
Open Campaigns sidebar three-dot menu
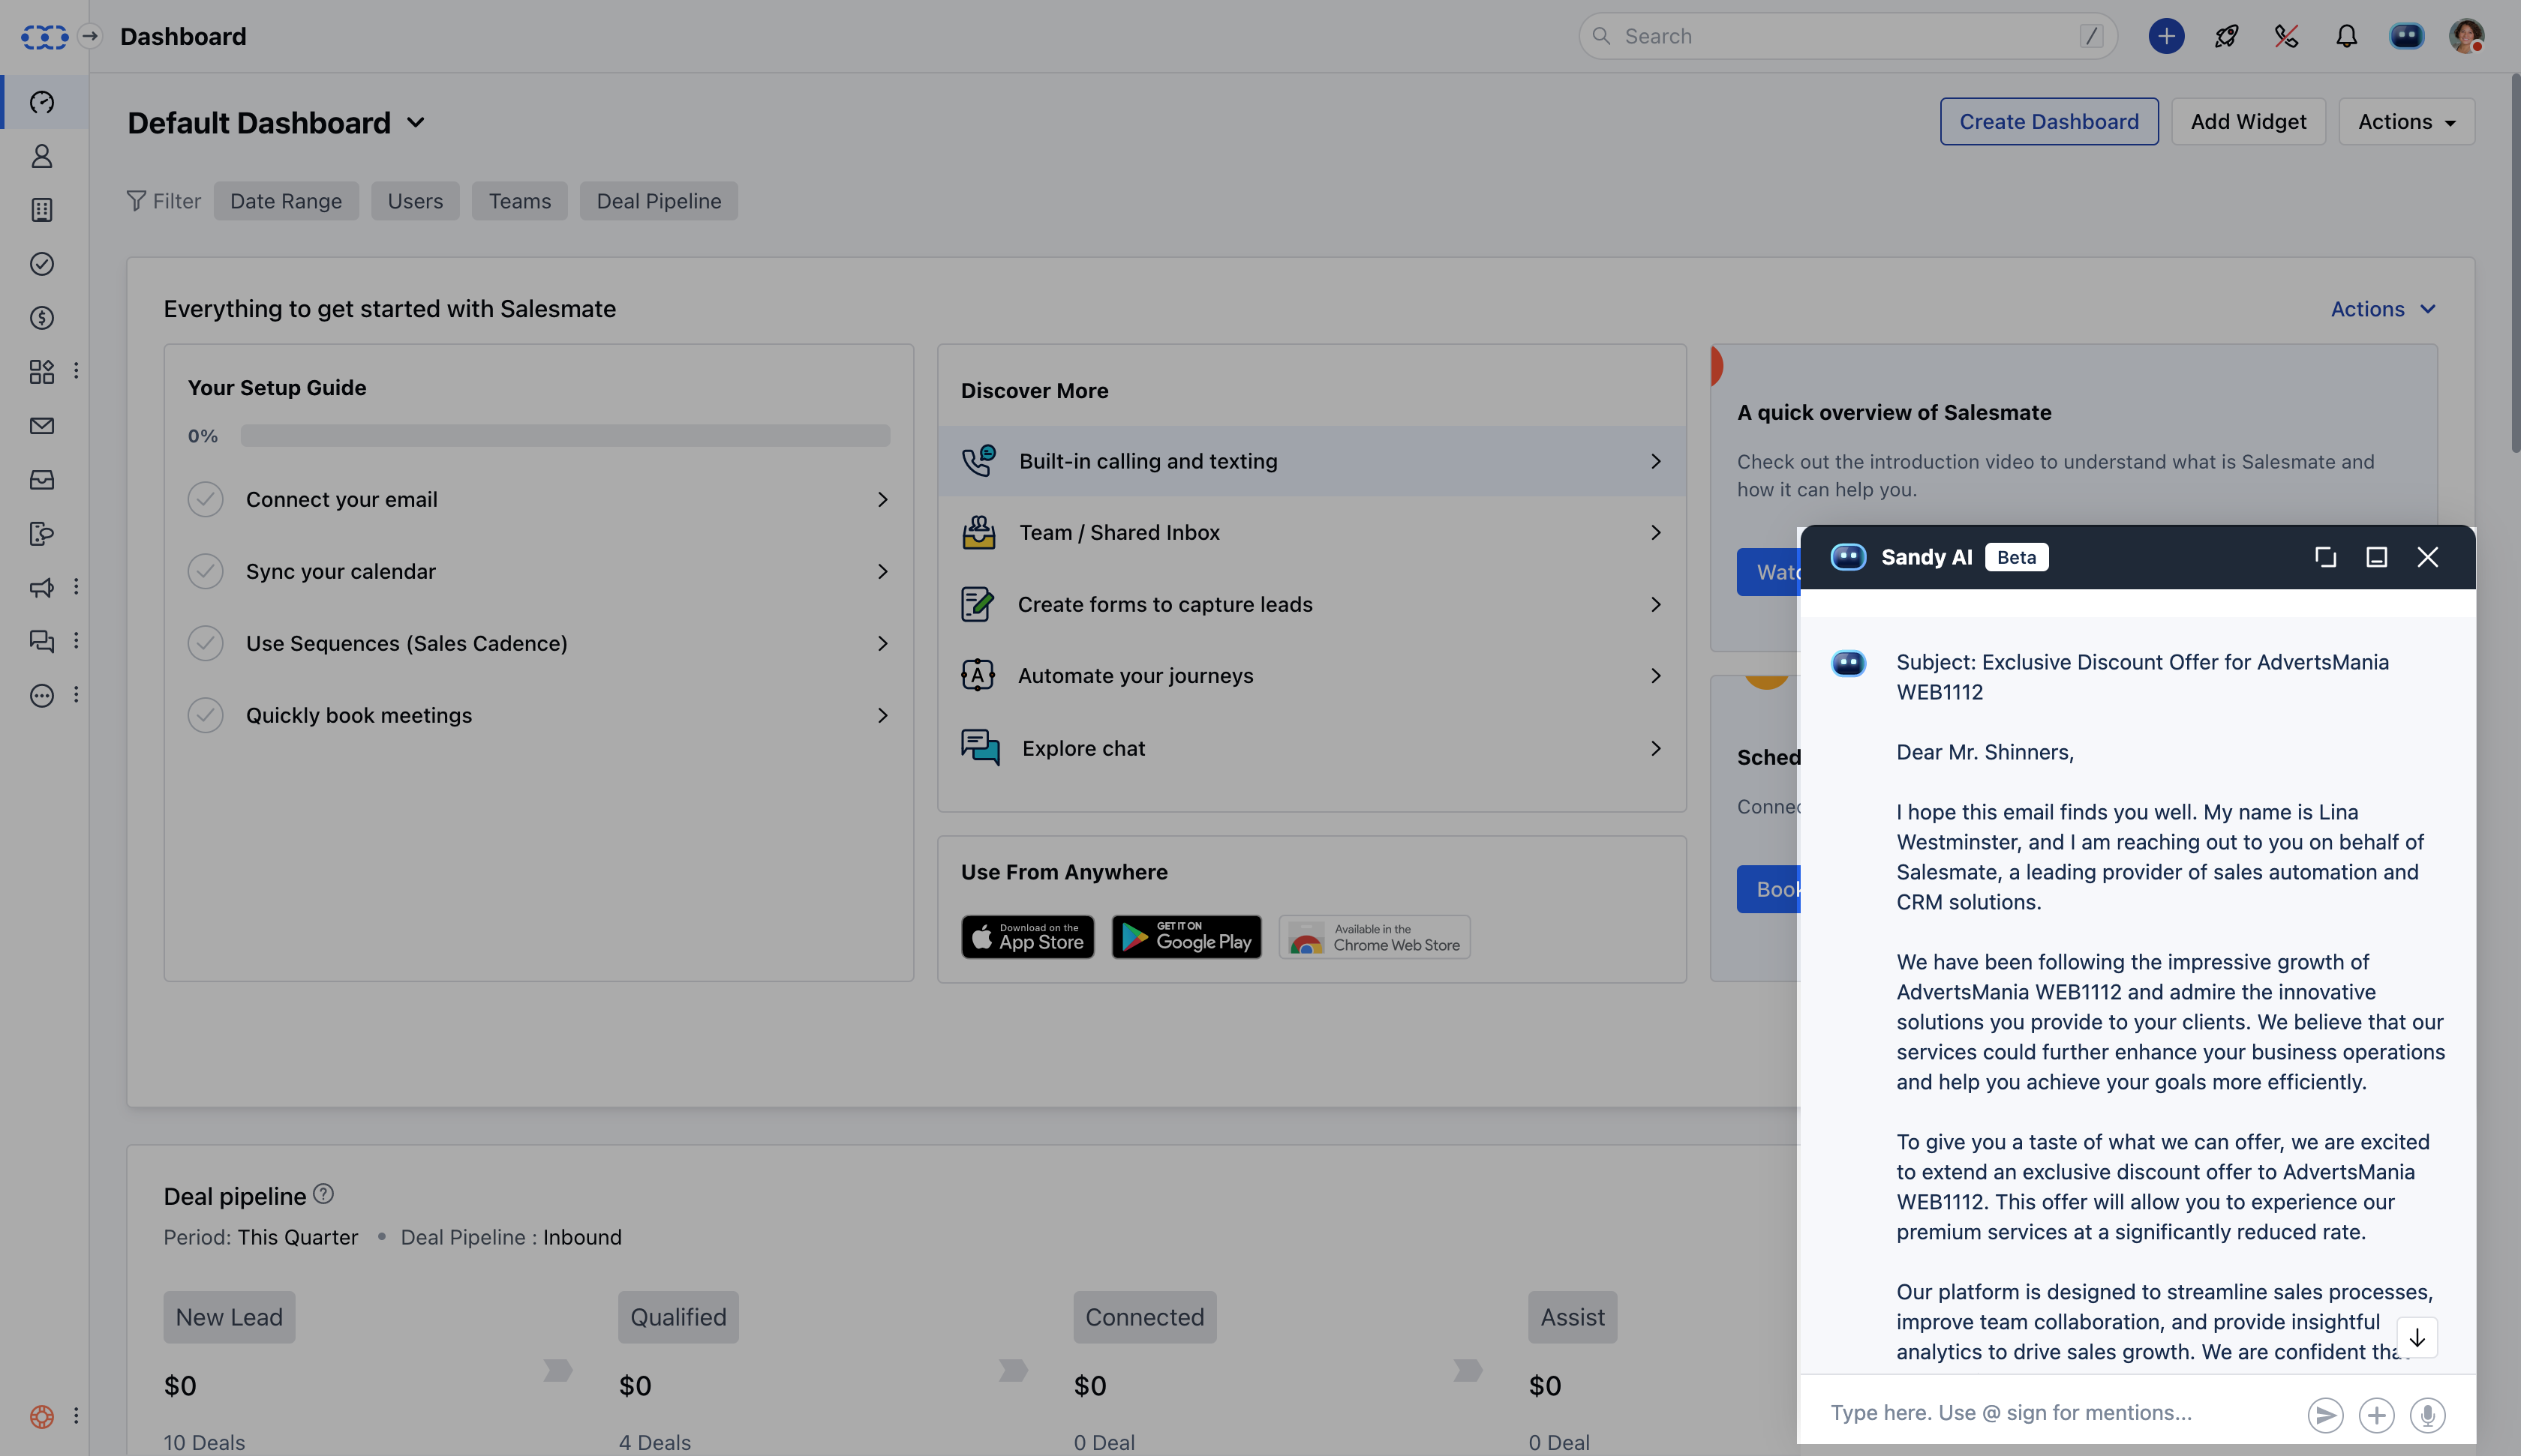click(x=76, y=588)
